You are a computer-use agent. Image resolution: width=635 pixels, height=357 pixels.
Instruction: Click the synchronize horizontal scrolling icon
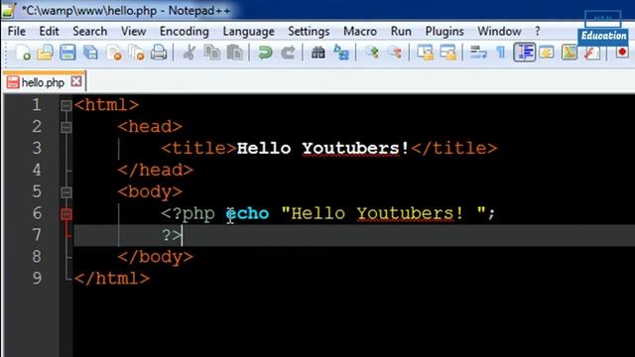[x=447, y=53]
